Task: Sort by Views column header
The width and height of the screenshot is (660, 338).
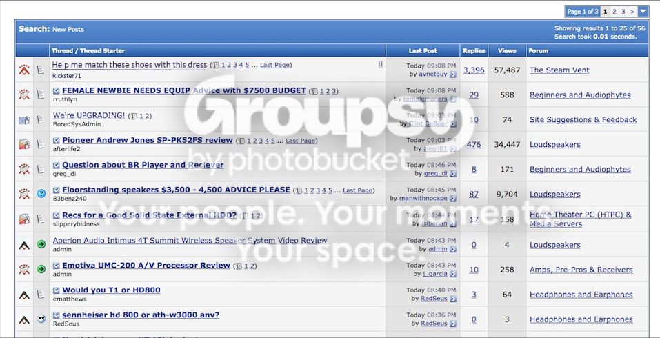Action: pos(507,50)
